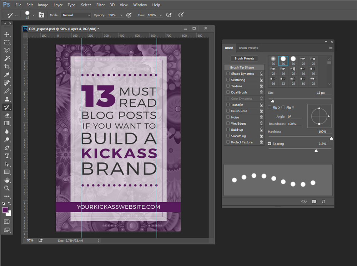Select the Move tool
357x266 pixels.
(7, 34)
